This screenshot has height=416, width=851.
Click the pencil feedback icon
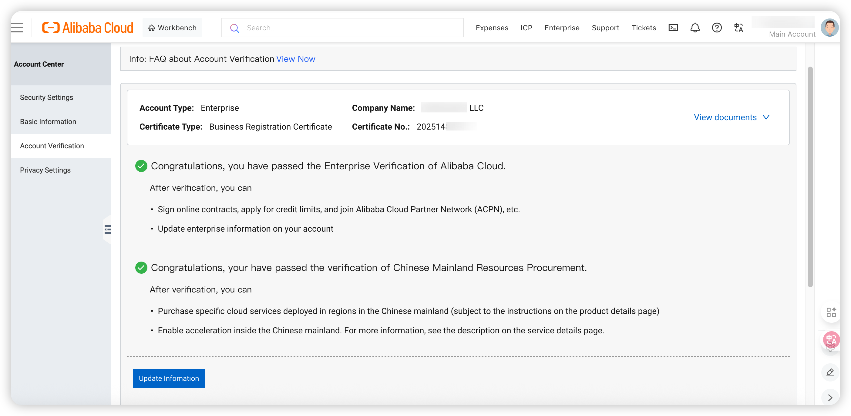tap(830, 372)
